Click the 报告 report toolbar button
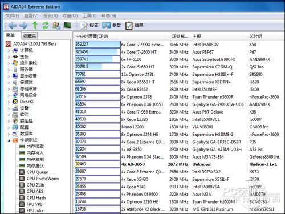 pos(89,25)
